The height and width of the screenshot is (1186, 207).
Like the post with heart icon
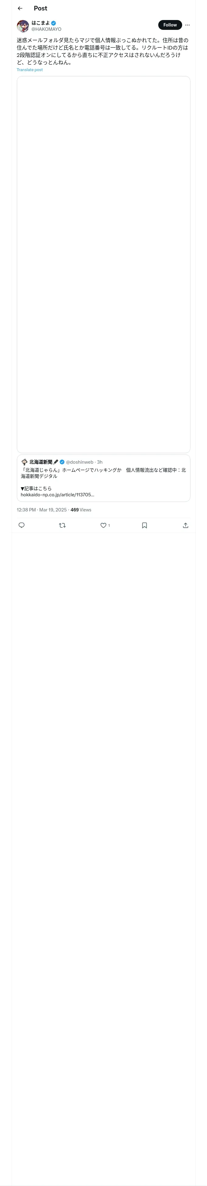[103, 525]
